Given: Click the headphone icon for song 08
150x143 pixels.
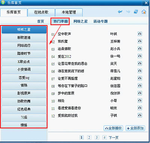Looking at the screenshot, I should 140,86.
